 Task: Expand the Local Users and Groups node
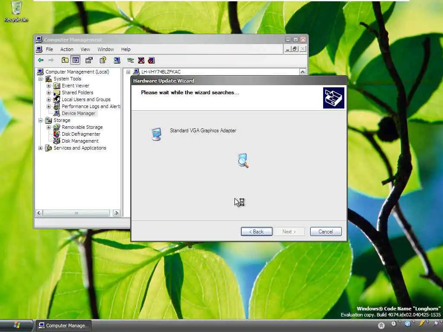48,99
